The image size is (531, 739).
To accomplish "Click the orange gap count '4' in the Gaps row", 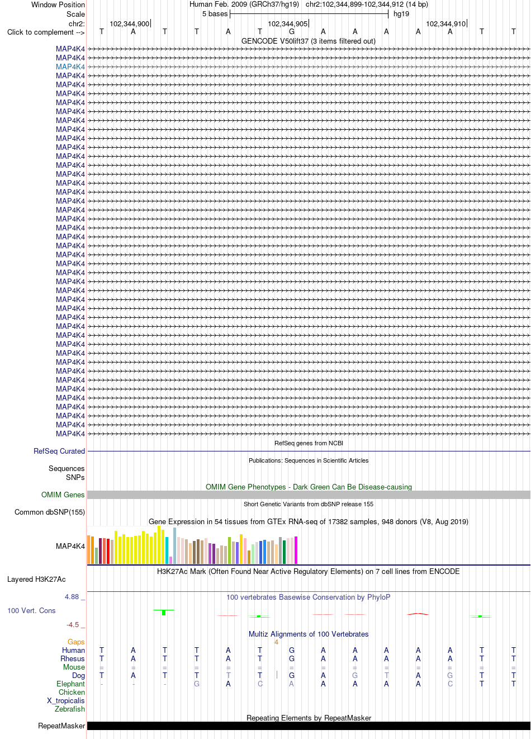I will 276,642.
